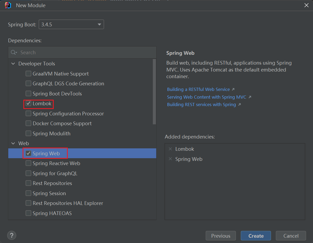Click the external link arrow beside Building a RESTful Web Service
The height and width of the screenshot is (243, 313).
coord(233,89)
